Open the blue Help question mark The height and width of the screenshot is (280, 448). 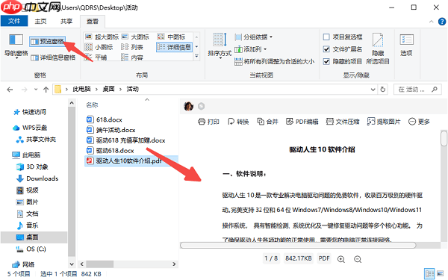tap(442, 22)
